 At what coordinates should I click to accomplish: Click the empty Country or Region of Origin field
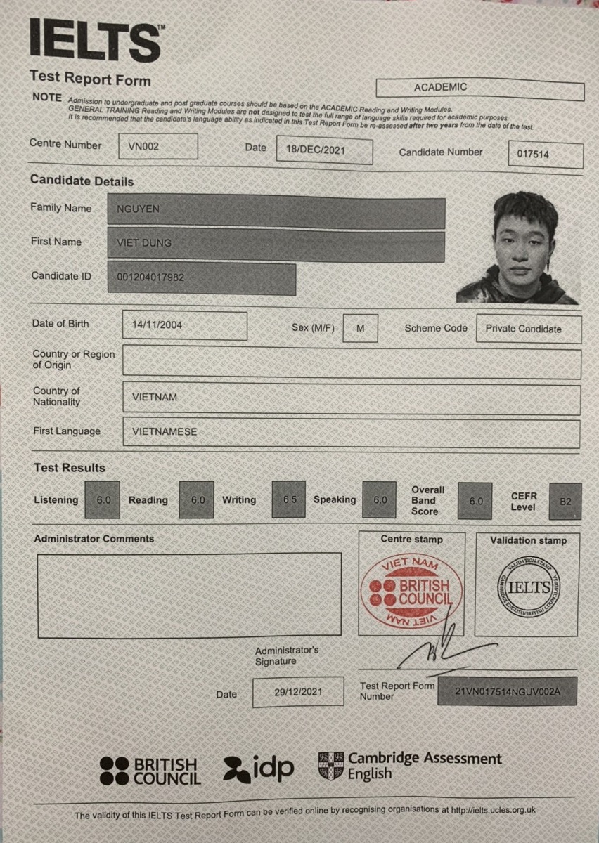[352, 362]
